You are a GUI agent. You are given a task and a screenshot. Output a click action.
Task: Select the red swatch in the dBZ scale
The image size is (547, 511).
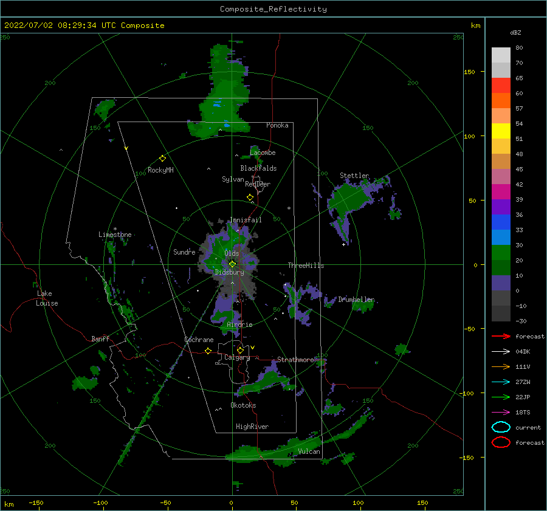(x=501, y=85)
